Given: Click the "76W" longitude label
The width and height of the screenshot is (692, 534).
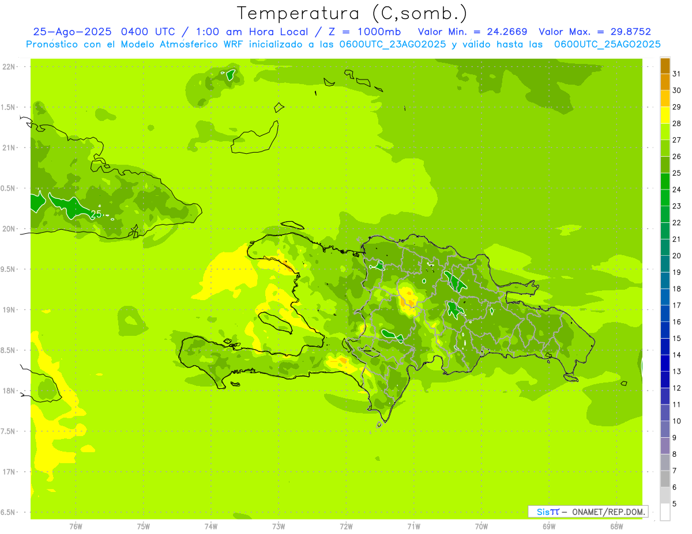Looking at the screenshot, I should [x=75, y=526].
